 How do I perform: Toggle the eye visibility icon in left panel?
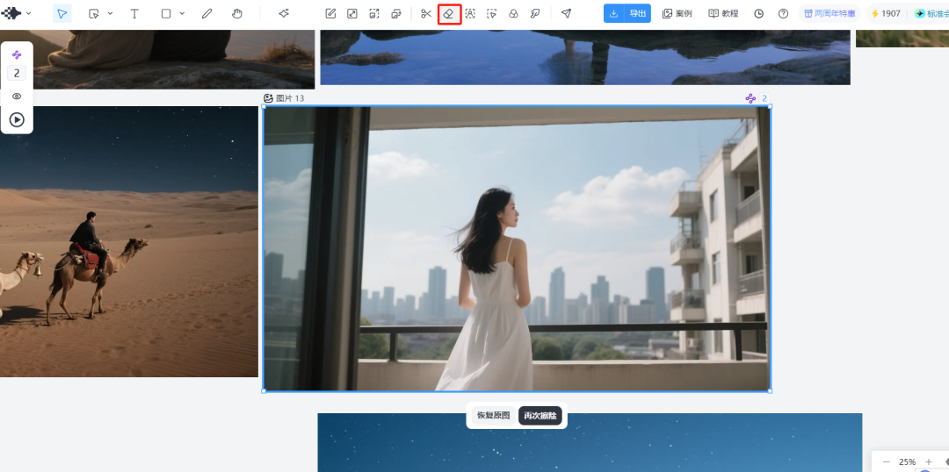17,97
